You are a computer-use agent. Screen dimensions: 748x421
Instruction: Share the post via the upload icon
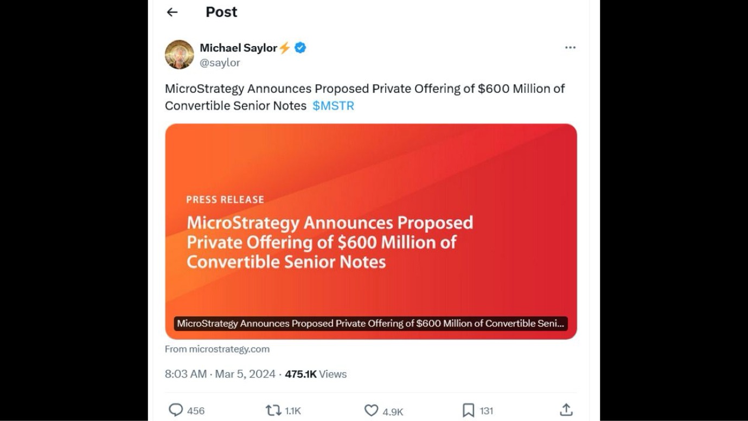(x=566, y=410)
